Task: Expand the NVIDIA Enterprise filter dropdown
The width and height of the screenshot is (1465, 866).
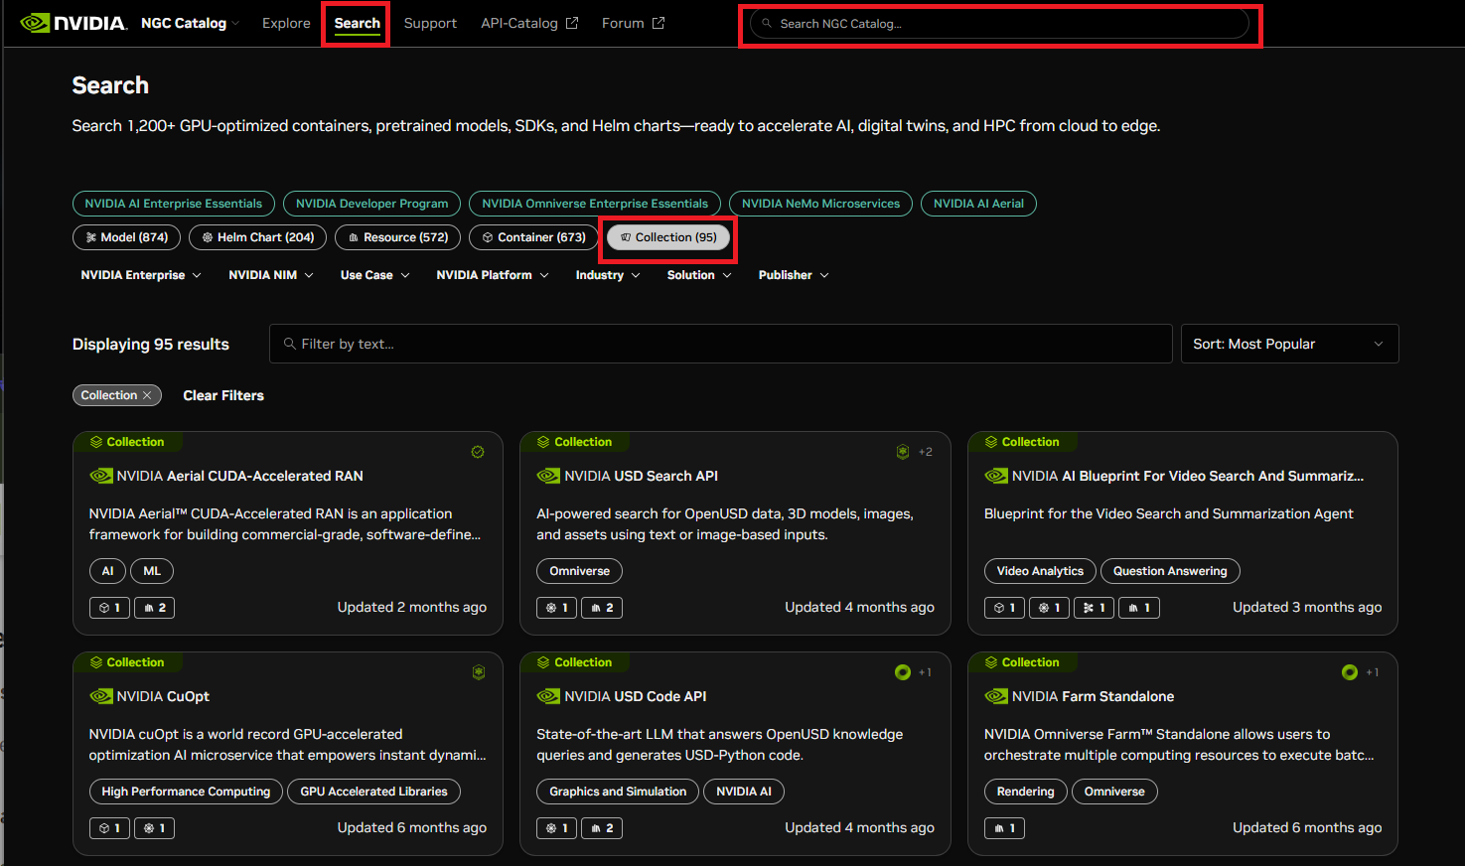Action: click(x=141, y=275)
